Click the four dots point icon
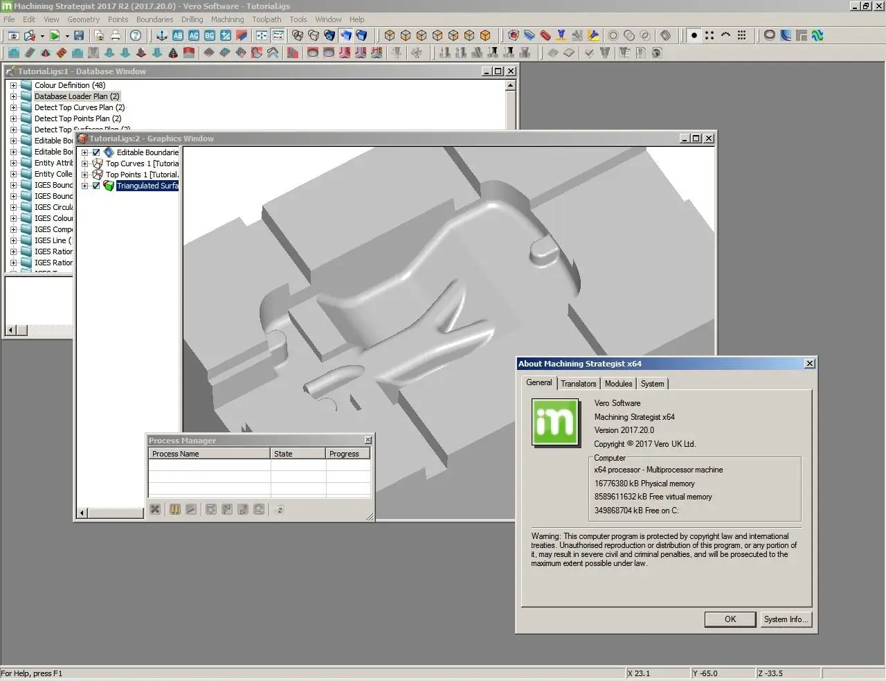The height and width of the screenshot is (681, 886). click(x=709, y=35)
